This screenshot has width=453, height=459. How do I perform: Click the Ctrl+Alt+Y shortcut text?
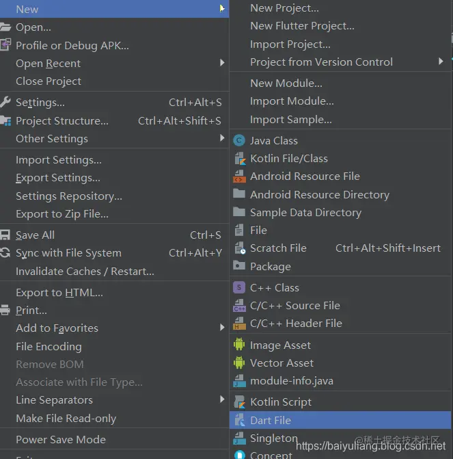click(195, 252)
